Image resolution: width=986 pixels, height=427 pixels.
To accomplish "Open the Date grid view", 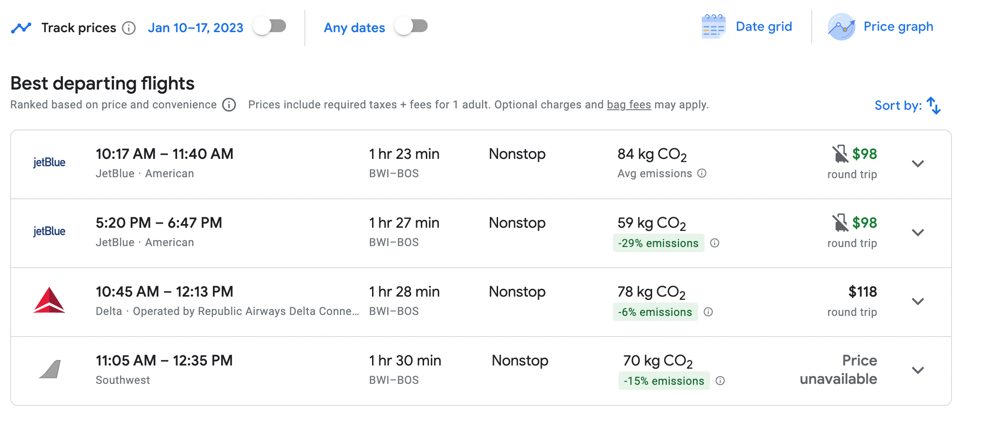I will [x=763, y=27].
